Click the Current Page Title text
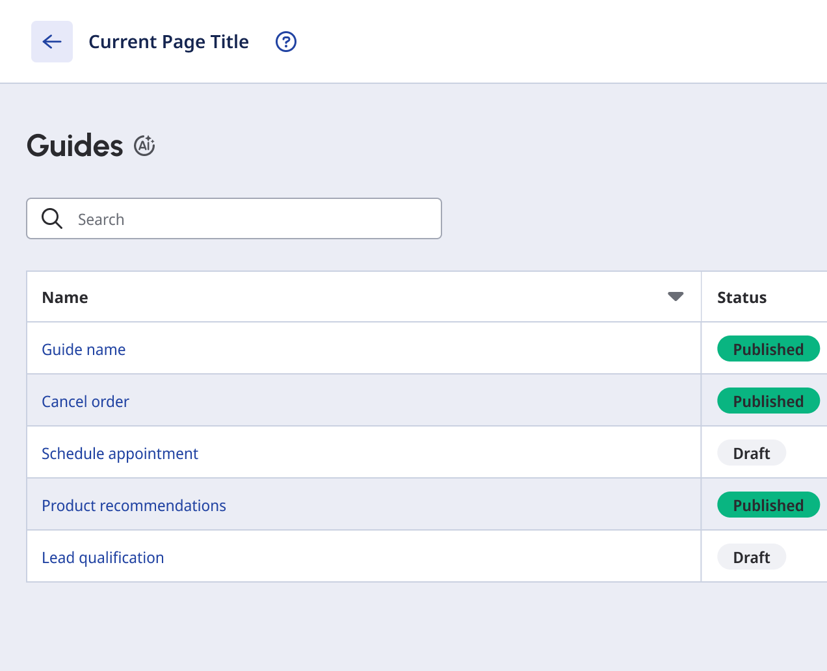Viewport: 827px width, 671px height. (x=168, y=42)
